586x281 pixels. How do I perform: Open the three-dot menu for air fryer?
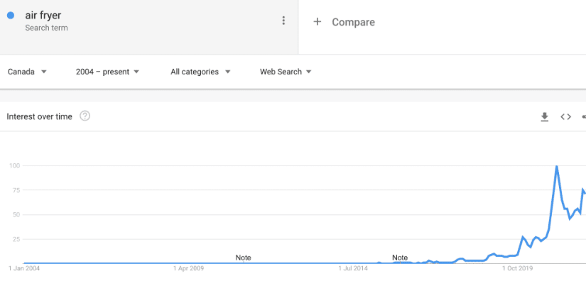coord(283,21)
